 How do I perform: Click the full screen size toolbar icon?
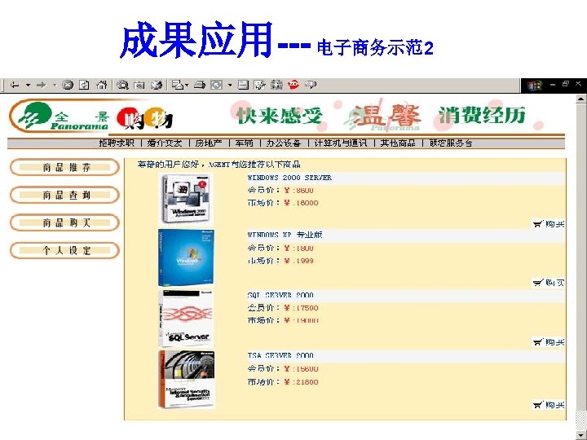pyautogui.click(x=217, y=86)
